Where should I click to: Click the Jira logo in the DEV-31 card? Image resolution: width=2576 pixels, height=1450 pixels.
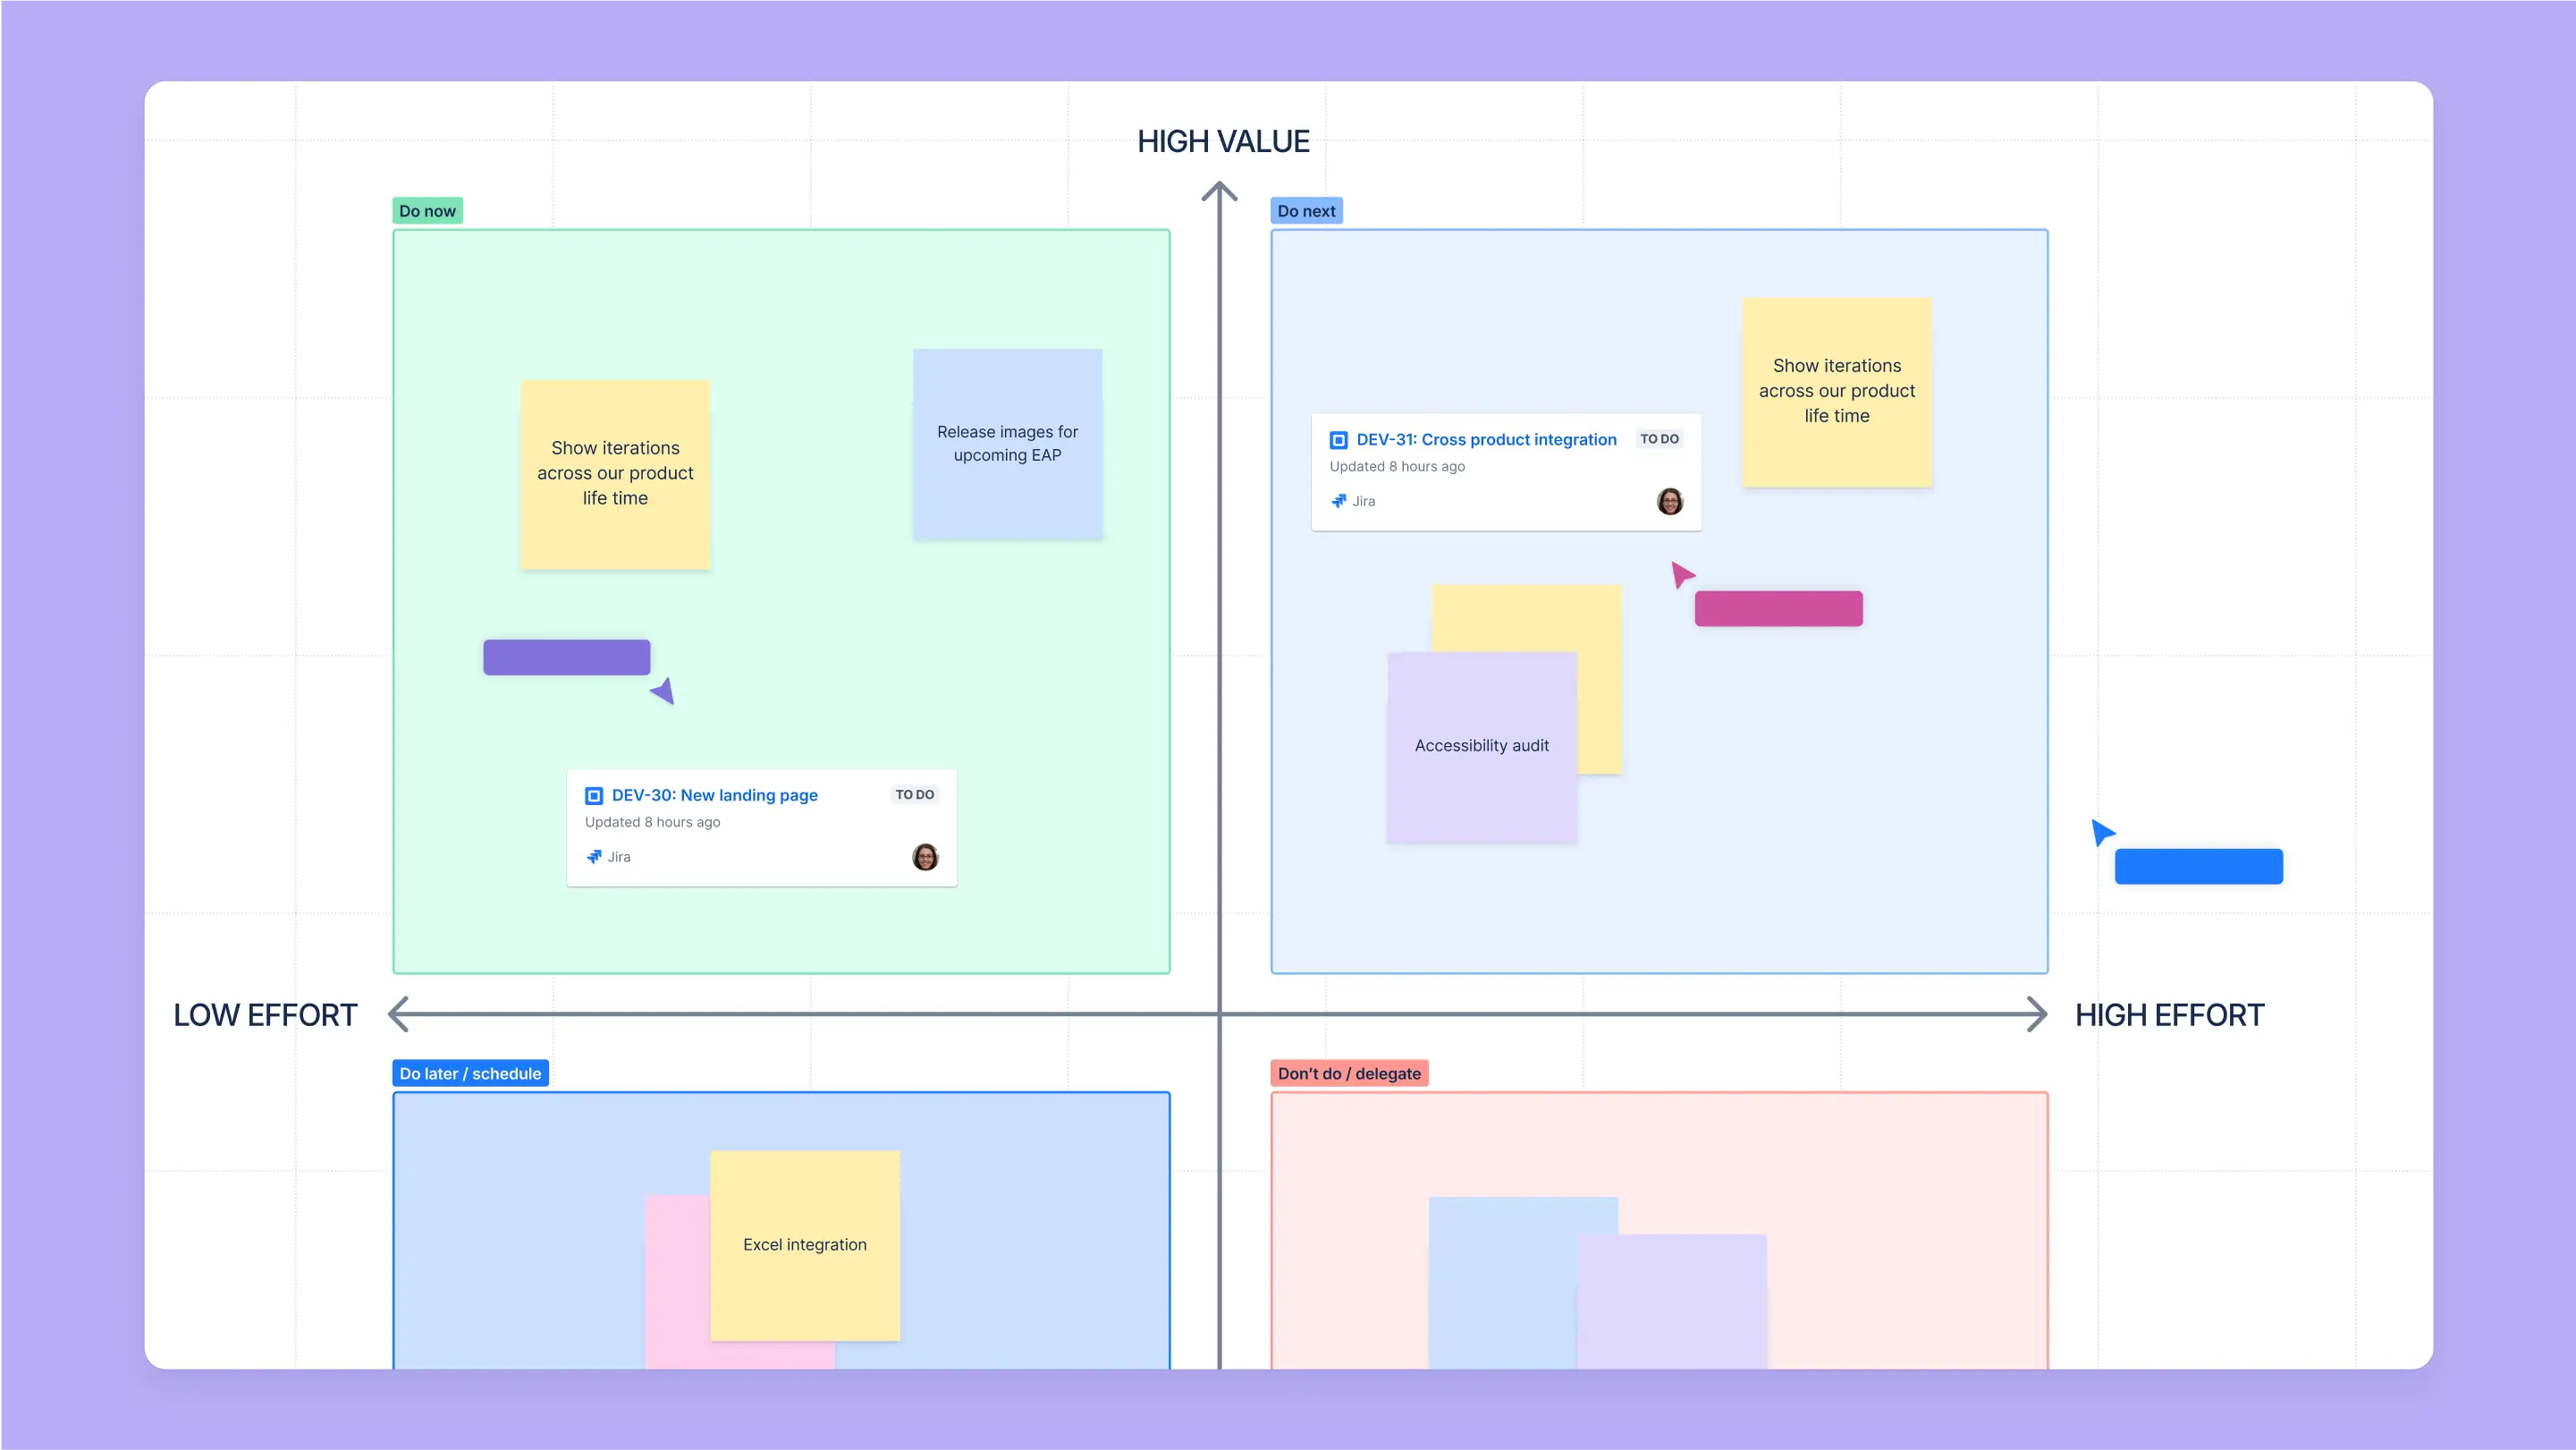(1338, 501)
